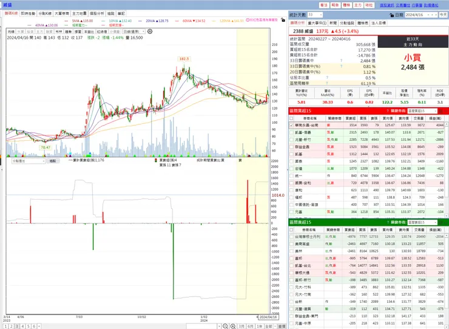Screen dimensions: 449x329
Task: Click the date stepper next arrow
Action: click(436, 15)
